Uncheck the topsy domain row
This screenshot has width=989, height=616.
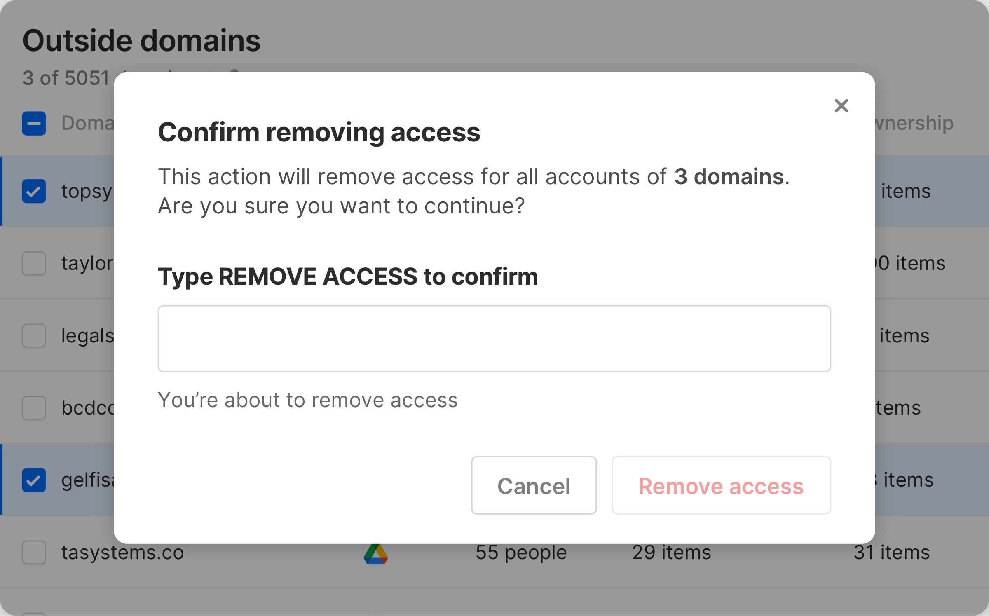(33, 191)
